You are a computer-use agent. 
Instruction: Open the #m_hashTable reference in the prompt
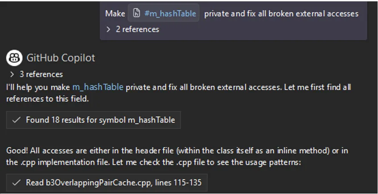click(x=170, y=13)
